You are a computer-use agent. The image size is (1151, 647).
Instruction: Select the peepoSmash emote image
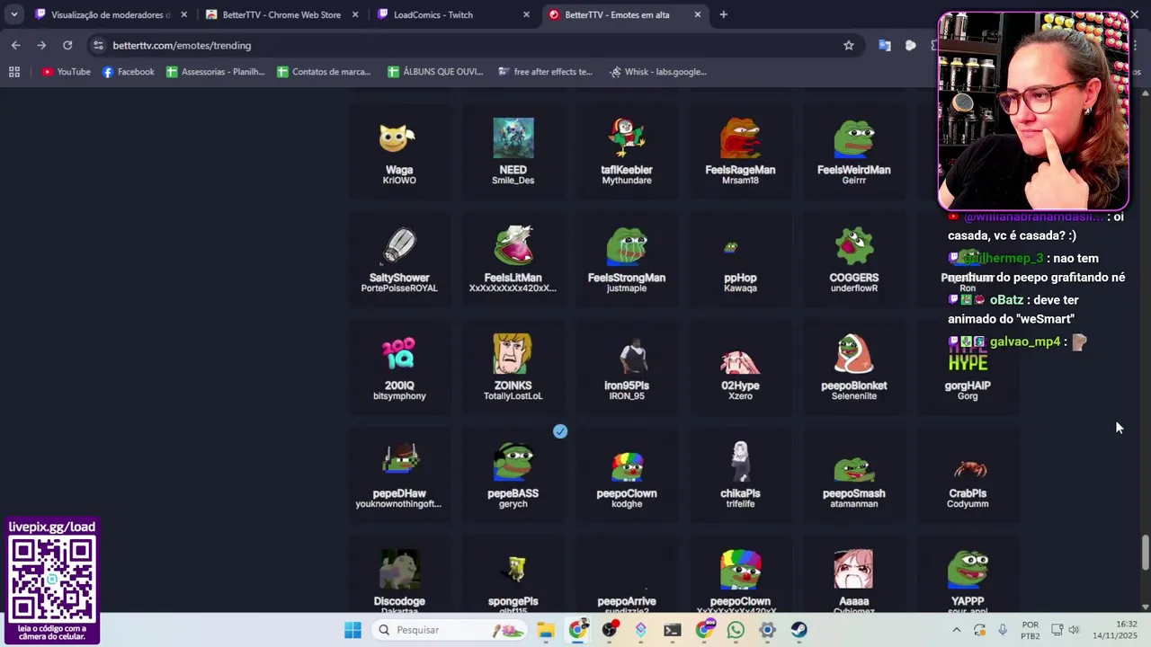853,468
